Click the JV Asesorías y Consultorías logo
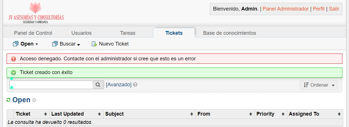Image resolution: width=349 pixels, height=127 pixels. (36, 13)
